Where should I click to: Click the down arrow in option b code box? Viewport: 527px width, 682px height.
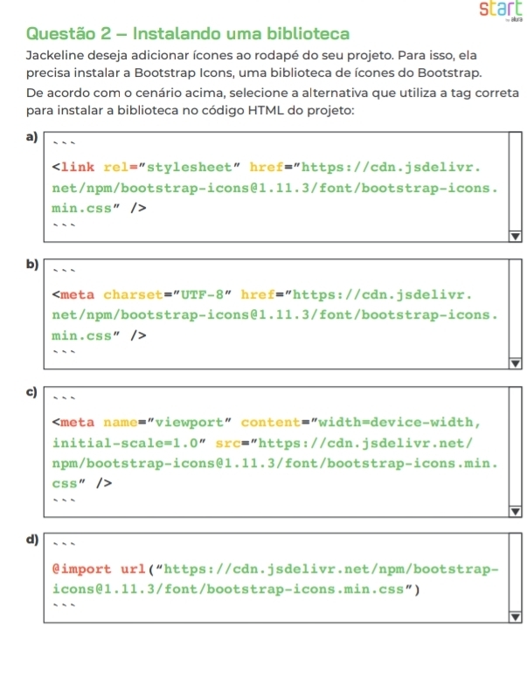[516, 363]
